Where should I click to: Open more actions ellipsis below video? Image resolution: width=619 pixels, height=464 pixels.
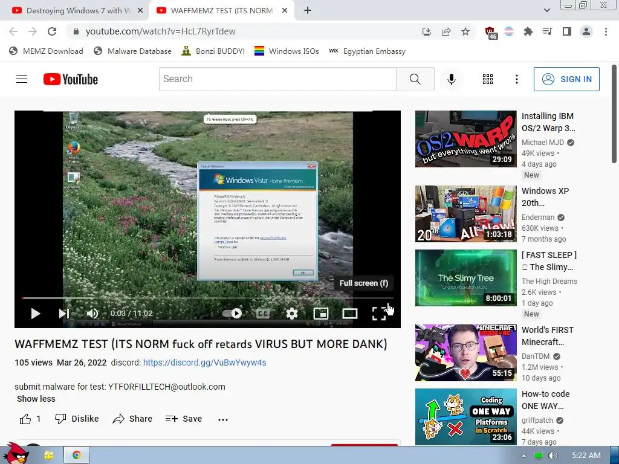[x=223, y=419]
